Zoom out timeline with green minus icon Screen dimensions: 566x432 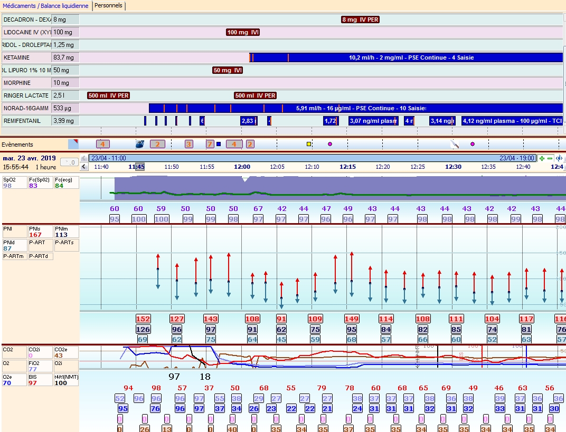(550, 158)
